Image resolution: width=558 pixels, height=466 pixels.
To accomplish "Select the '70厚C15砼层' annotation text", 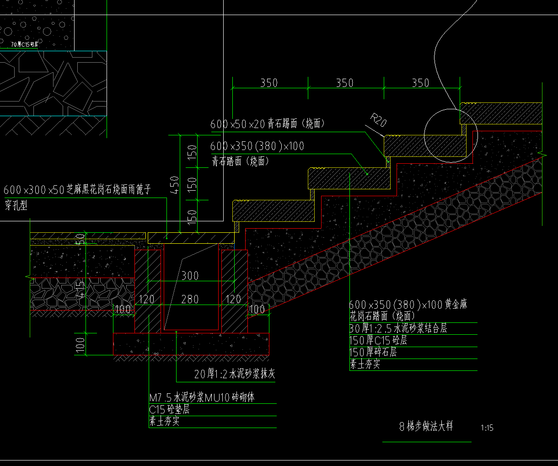I will [x=24, y=44].
